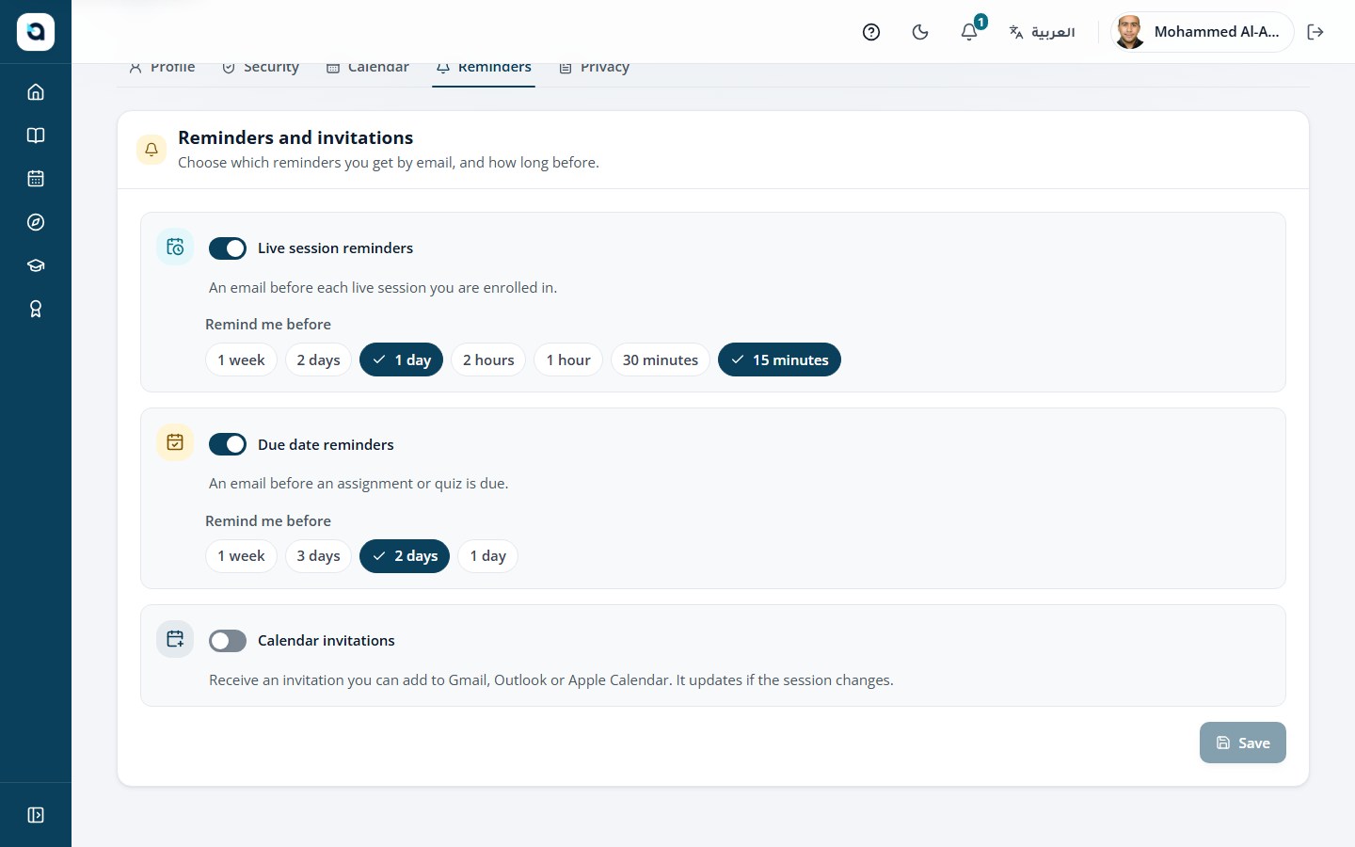Select 1 day due date reminder
Image resolution: width=1355 pixels, height=847 pixels.
pos(487,556)
